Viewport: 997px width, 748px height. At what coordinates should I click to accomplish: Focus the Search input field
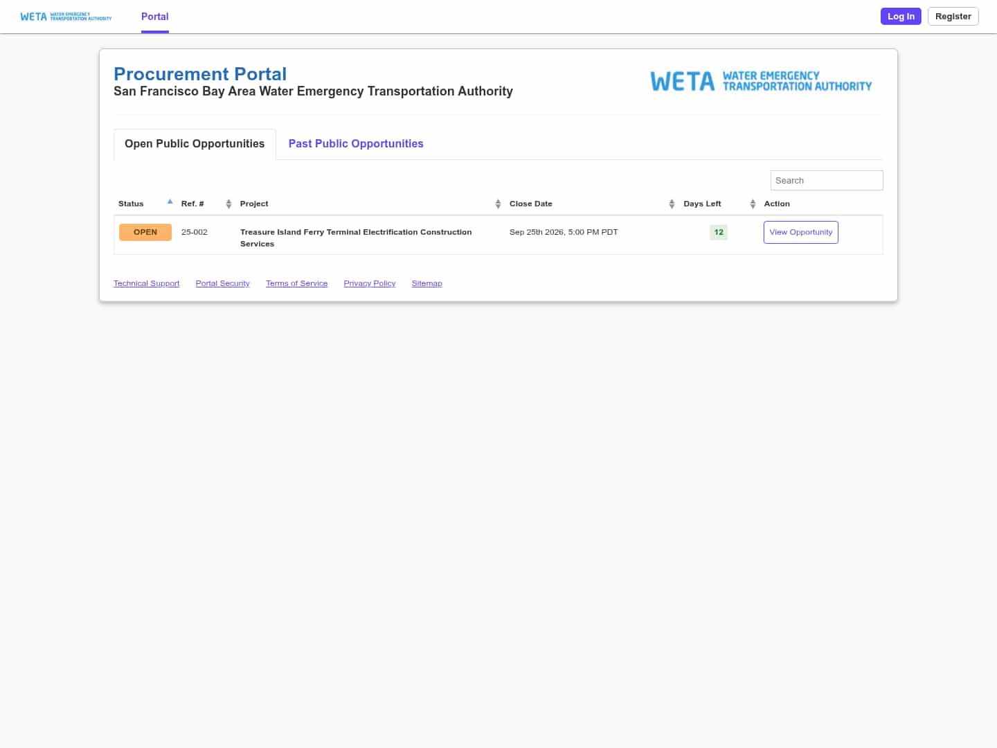[827, 180]
